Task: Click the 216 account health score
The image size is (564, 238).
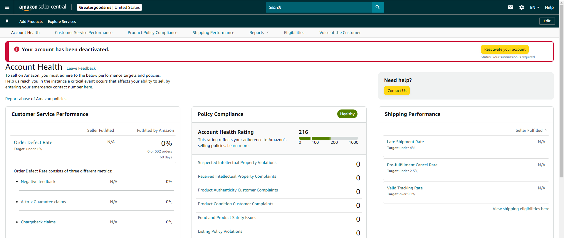Action: tap(303, 132)
